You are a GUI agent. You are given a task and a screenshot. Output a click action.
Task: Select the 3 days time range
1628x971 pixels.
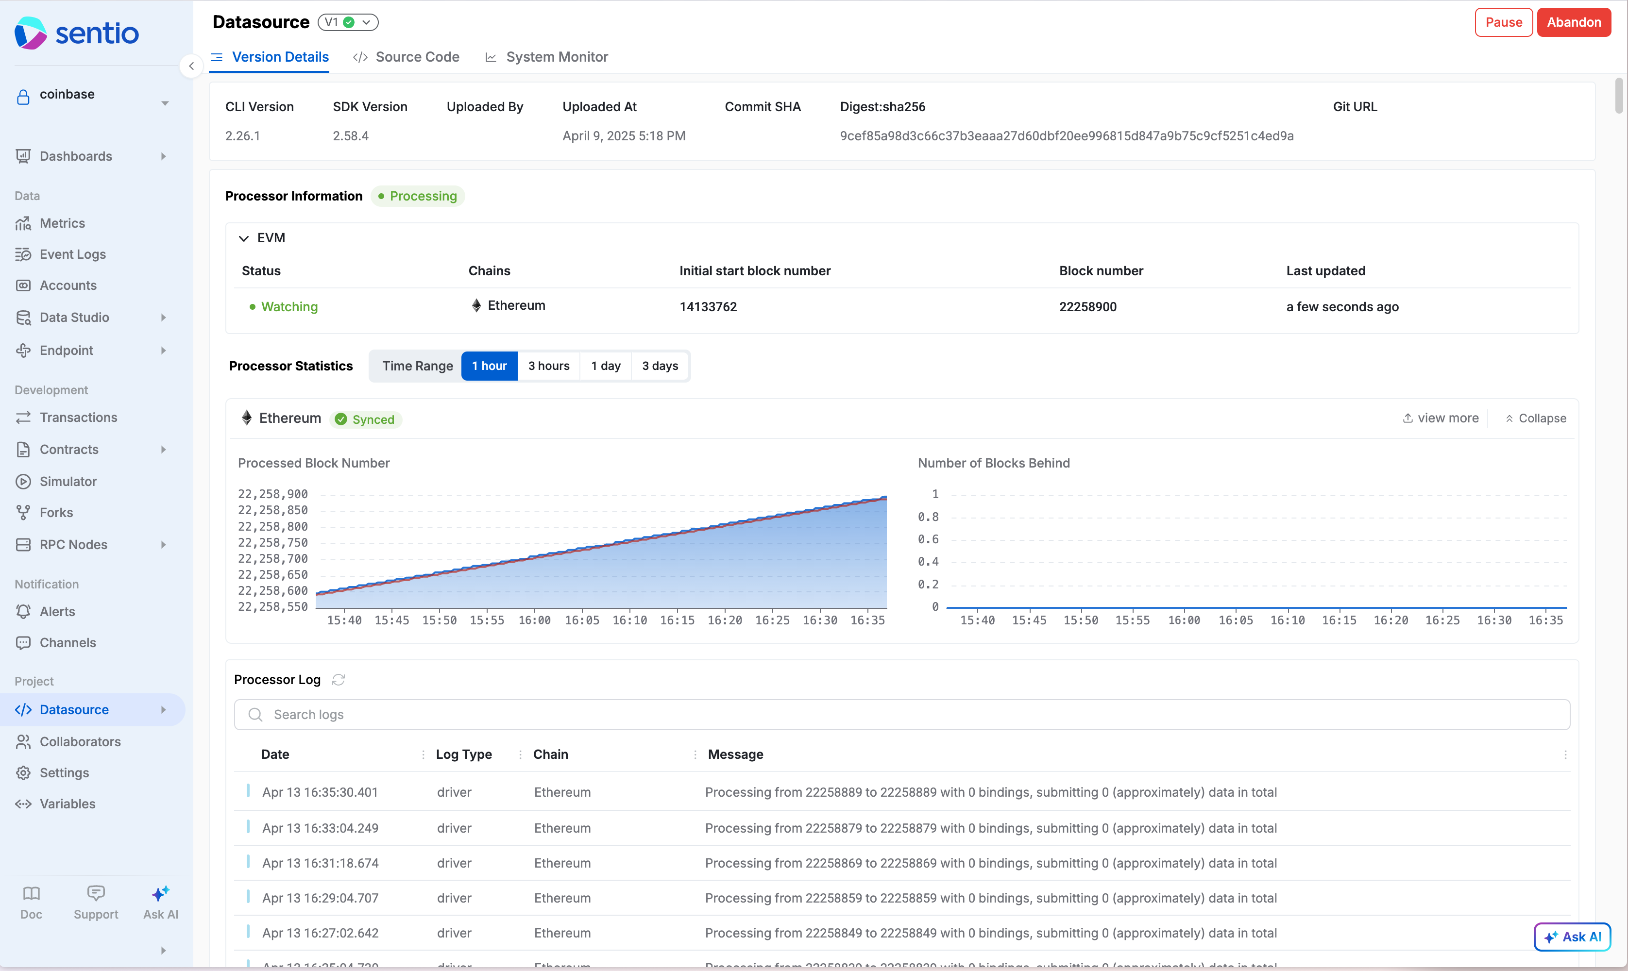point(660,366)
